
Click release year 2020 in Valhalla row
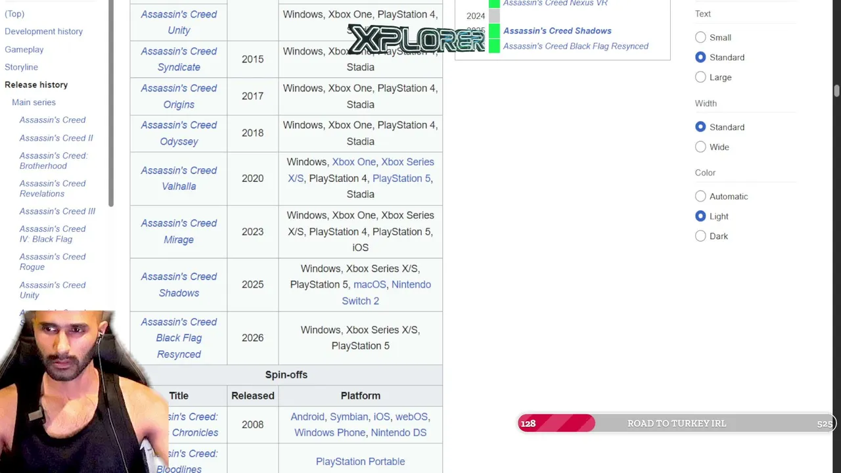coord(252,178)
